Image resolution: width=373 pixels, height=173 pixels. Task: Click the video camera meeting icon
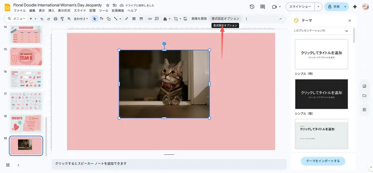(274, 7)
